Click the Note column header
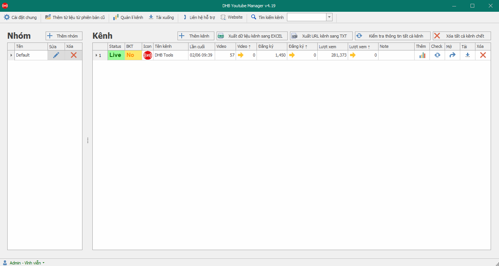Viewport: 499px width, 266px height. click(396, 46)
